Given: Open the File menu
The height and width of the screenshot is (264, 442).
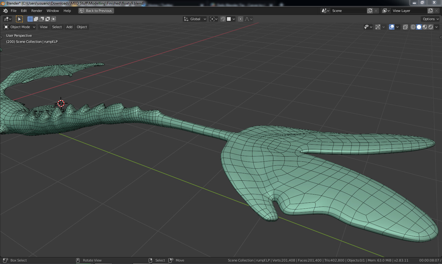Looking at the screenshot, I should coord(14,11).
